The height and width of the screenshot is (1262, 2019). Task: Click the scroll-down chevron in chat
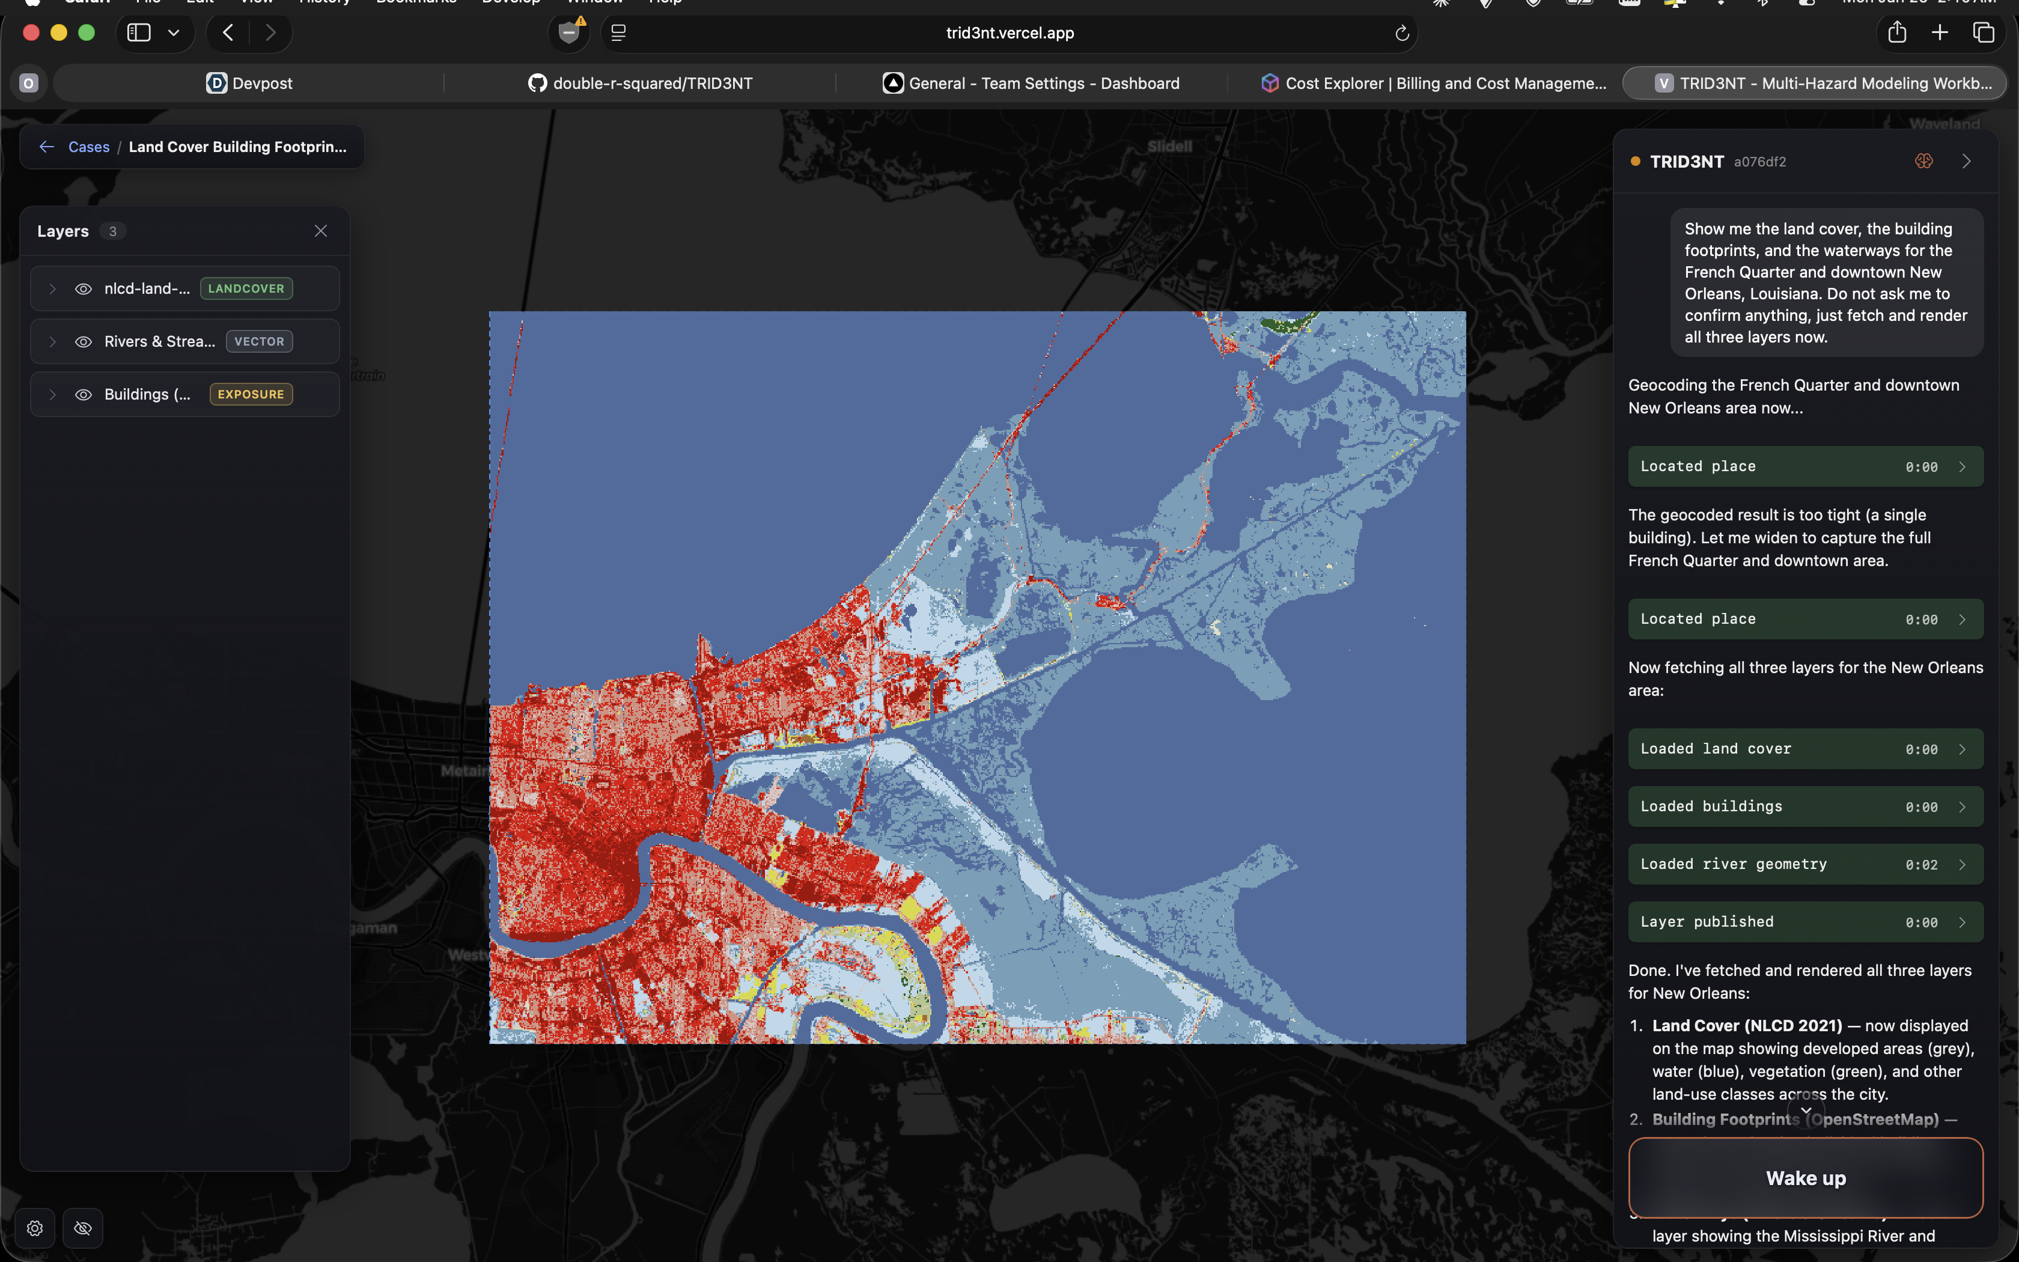[x=1806, y=1111]
